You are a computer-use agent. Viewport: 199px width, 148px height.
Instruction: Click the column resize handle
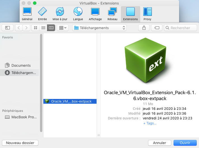click(x=99, y=135)
